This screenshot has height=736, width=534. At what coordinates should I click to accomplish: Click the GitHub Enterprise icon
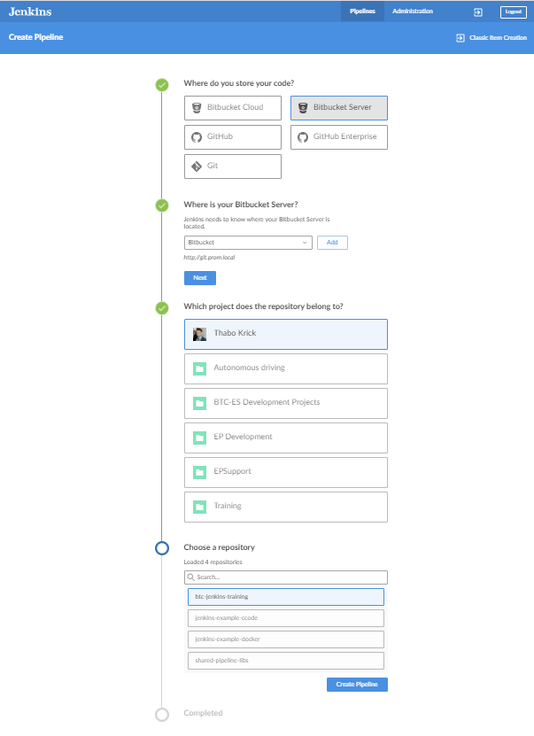pyautogui.click(x=303, y=137)
